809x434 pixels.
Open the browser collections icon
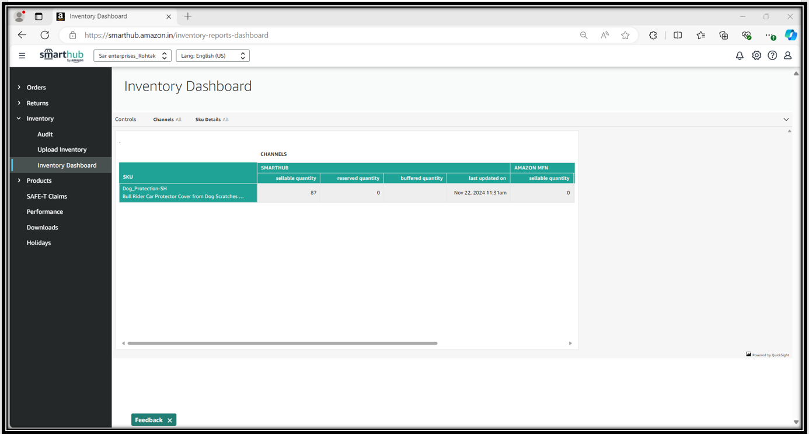[x=724, y=35]
